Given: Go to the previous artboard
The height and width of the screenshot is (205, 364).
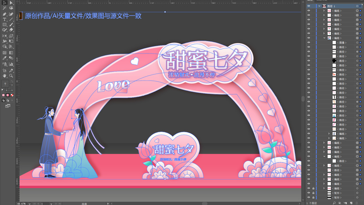Looking at the screenshot, I should point(38,204).
